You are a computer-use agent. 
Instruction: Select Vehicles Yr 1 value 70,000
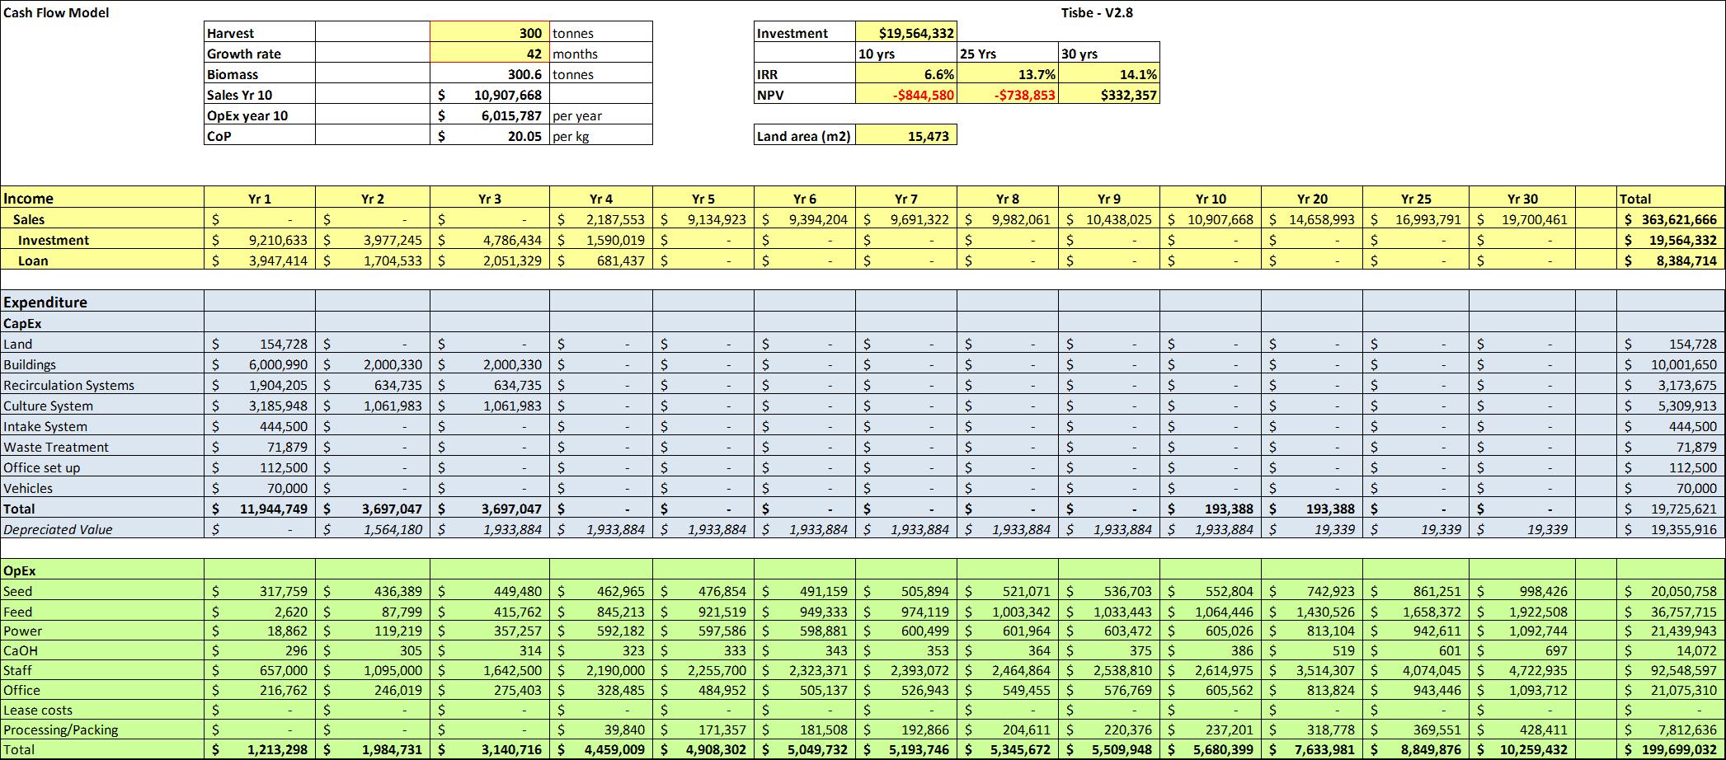coord(260,488)
